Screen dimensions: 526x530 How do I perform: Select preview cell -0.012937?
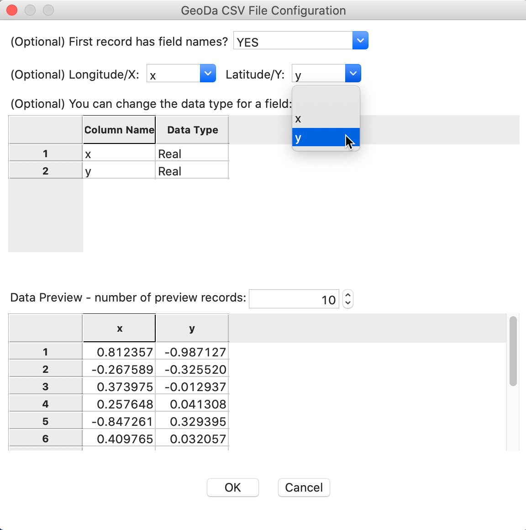coord(192,387)
